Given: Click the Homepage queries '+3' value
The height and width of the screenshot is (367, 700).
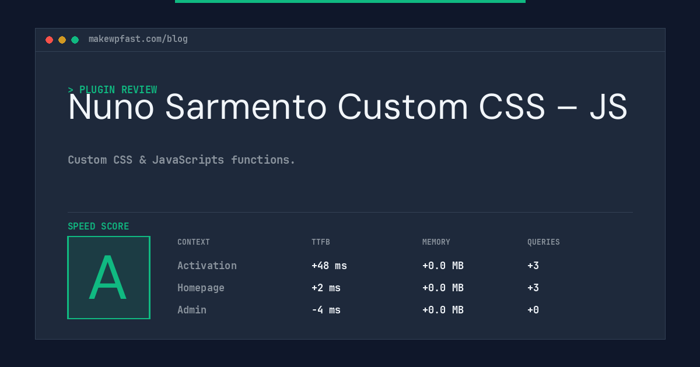Looking at the screenshot, I should click(x=533, y=288).
